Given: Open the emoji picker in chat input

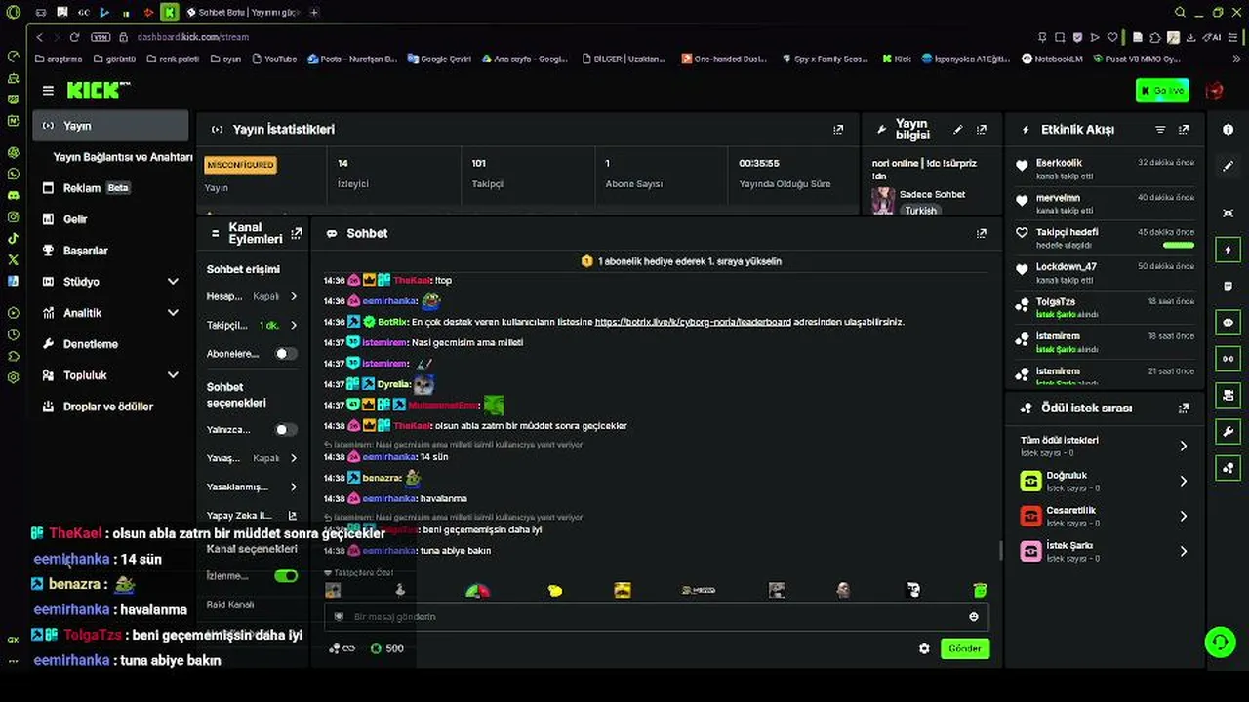Looking at the screenshot, I should (x=973, y=616).
